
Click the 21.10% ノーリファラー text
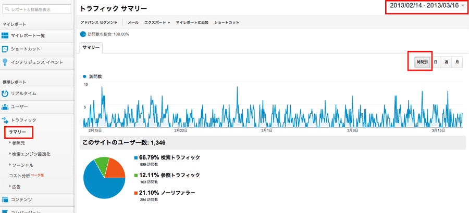pos(167,193)
